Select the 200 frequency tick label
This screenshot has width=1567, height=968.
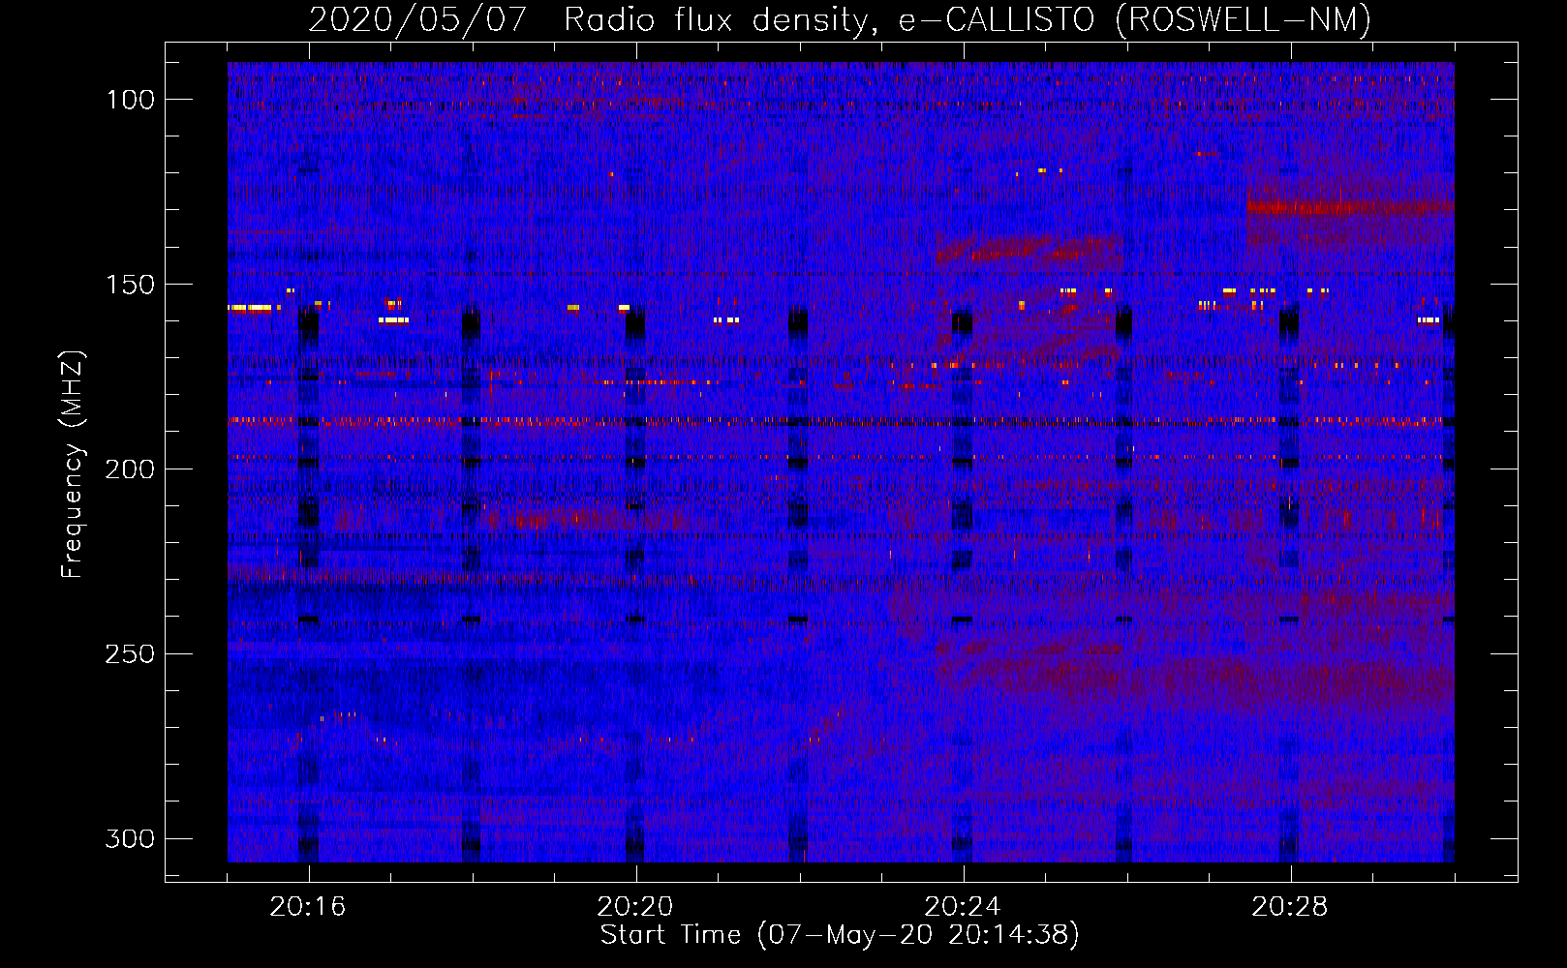pos(130,469)
